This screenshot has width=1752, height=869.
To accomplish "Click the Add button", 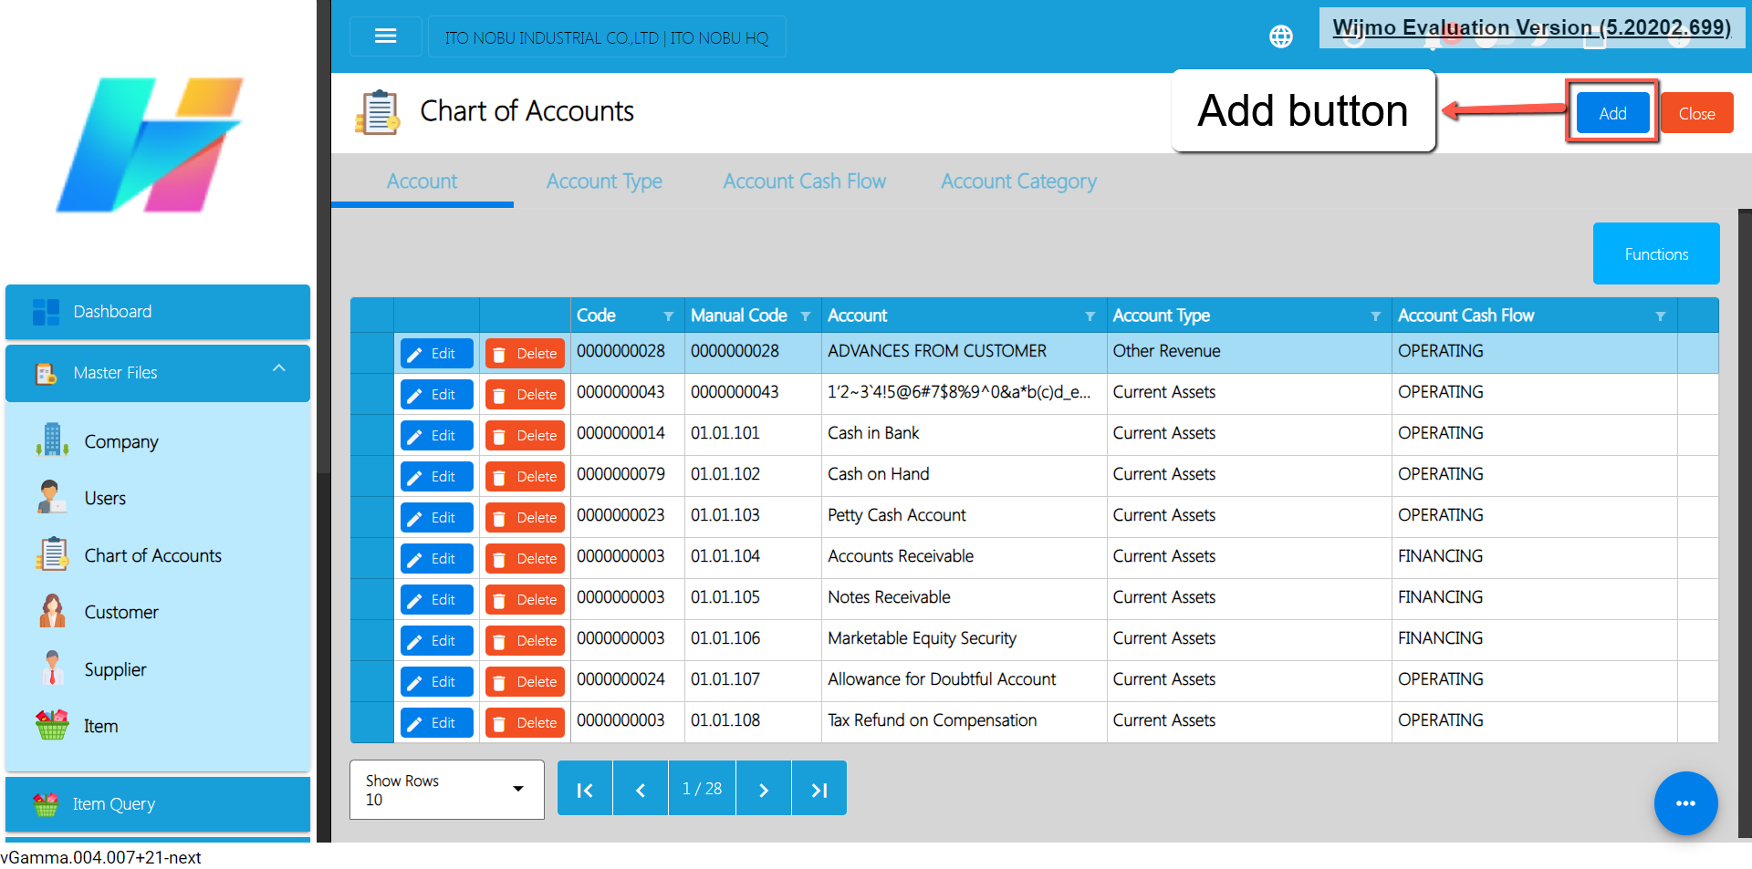I will pyautogui.click(x=1612, y=114).
